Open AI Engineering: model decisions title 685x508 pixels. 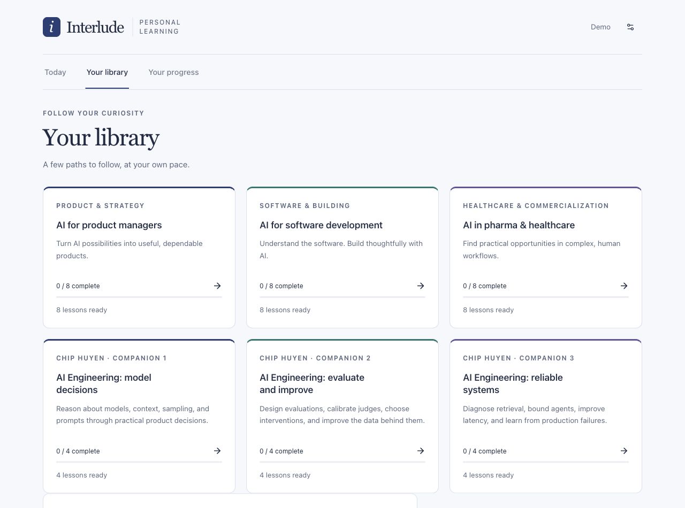pyautogui.click(x=104, y=383)
